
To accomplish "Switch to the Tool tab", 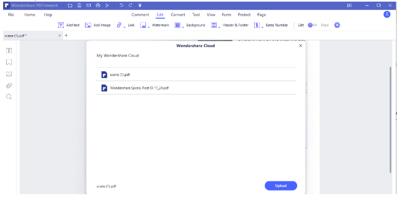I will (196, 15).
